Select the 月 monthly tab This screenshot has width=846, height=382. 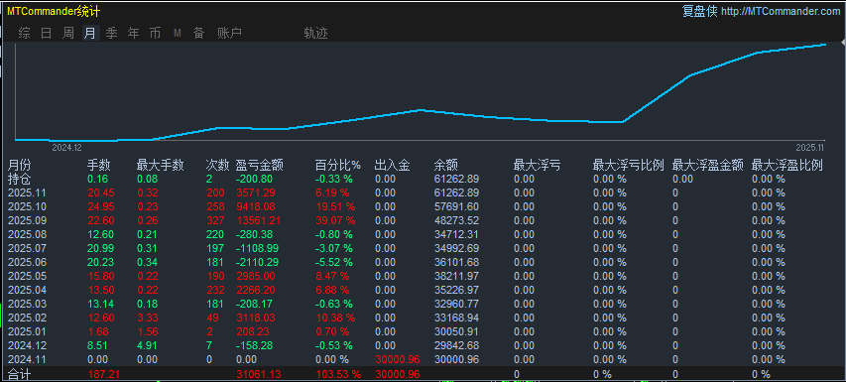point(90,34)
